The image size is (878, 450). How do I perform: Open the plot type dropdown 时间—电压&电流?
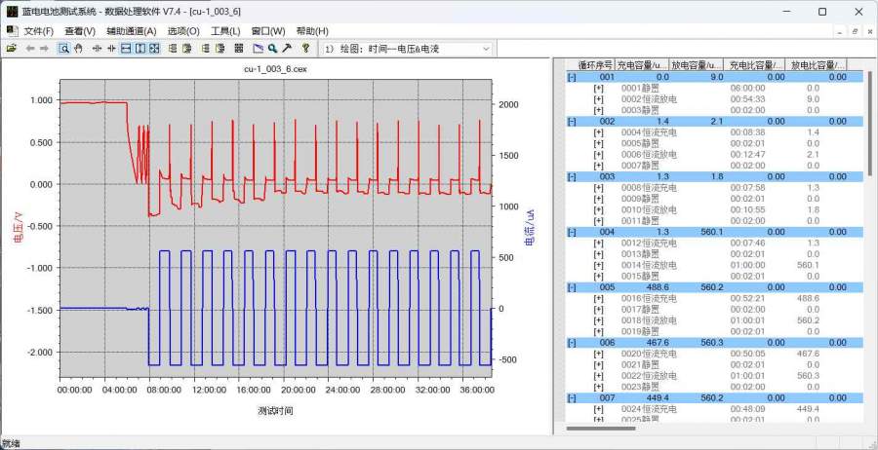(408, 48)
